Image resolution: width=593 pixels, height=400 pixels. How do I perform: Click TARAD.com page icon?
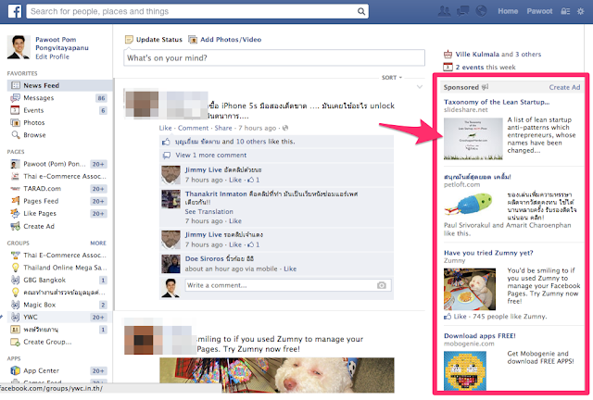[15, 189]
